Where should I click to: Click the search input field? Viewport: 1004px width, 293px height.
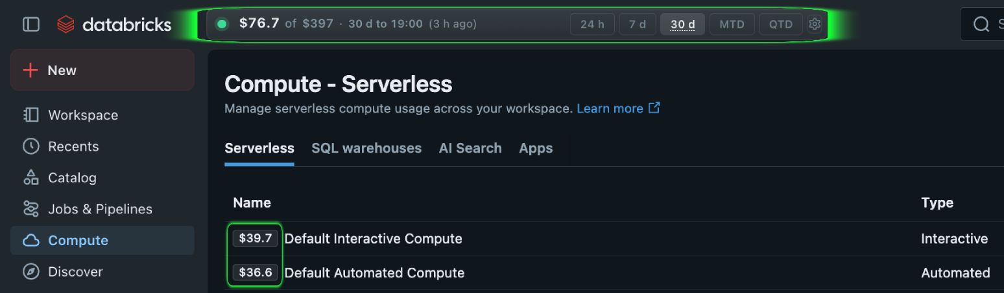point(982,25)
